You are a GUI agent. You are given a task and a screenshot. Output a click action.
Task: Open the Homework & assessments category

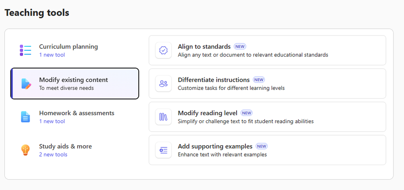(76, 113)
